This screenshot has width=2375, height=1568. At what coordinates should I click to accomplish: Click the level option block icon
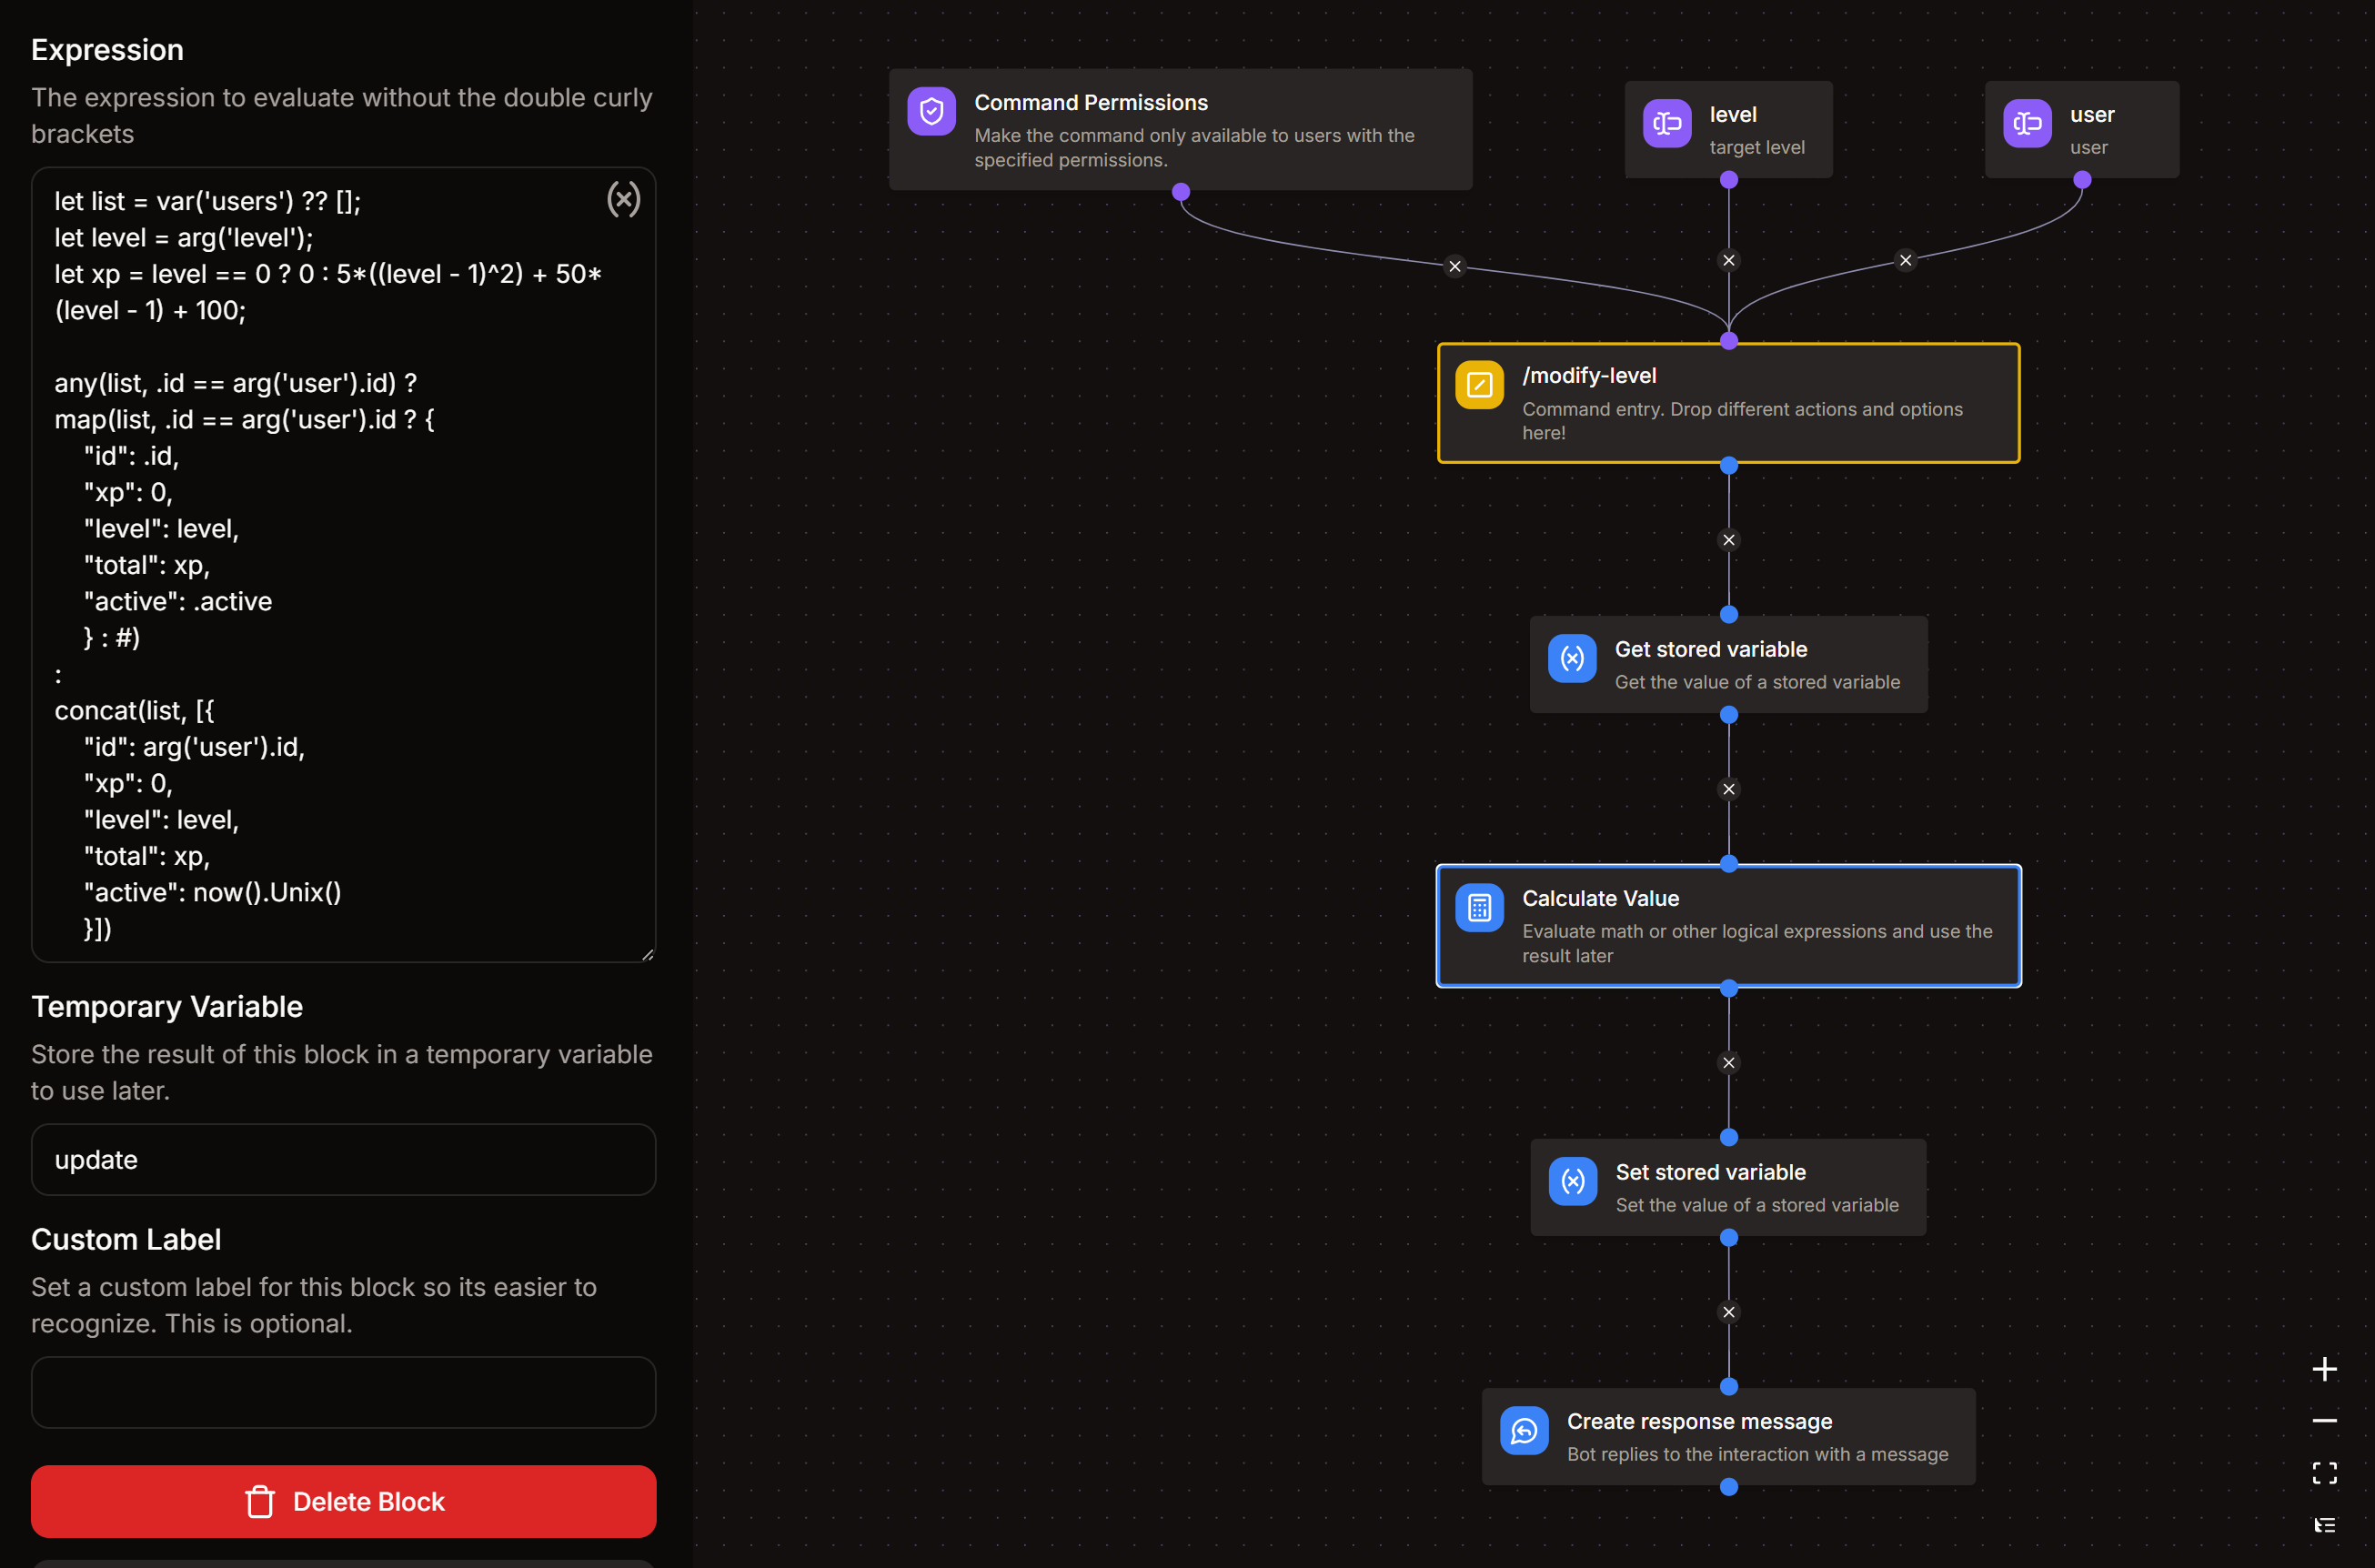[1666, 124]
